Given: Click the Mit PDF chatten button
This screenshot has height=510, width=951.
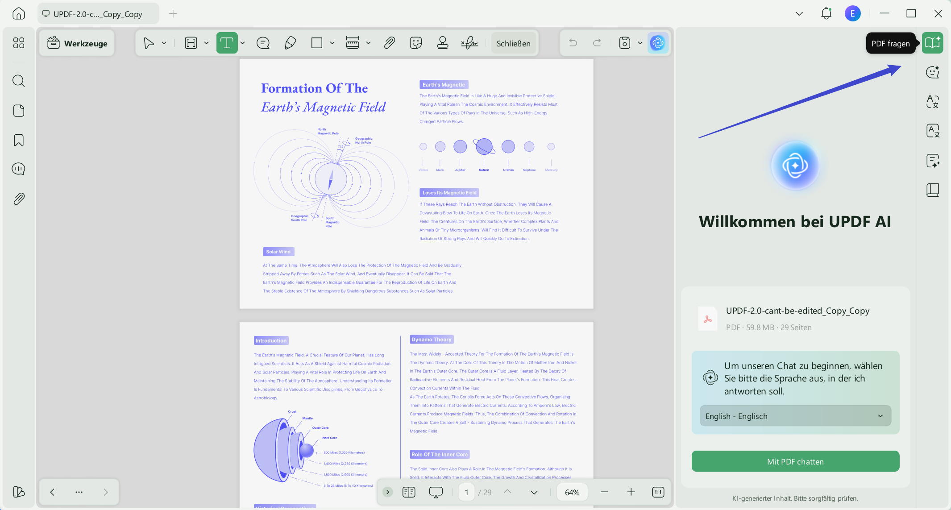Looking at the screenshot, I should [795, 461].
